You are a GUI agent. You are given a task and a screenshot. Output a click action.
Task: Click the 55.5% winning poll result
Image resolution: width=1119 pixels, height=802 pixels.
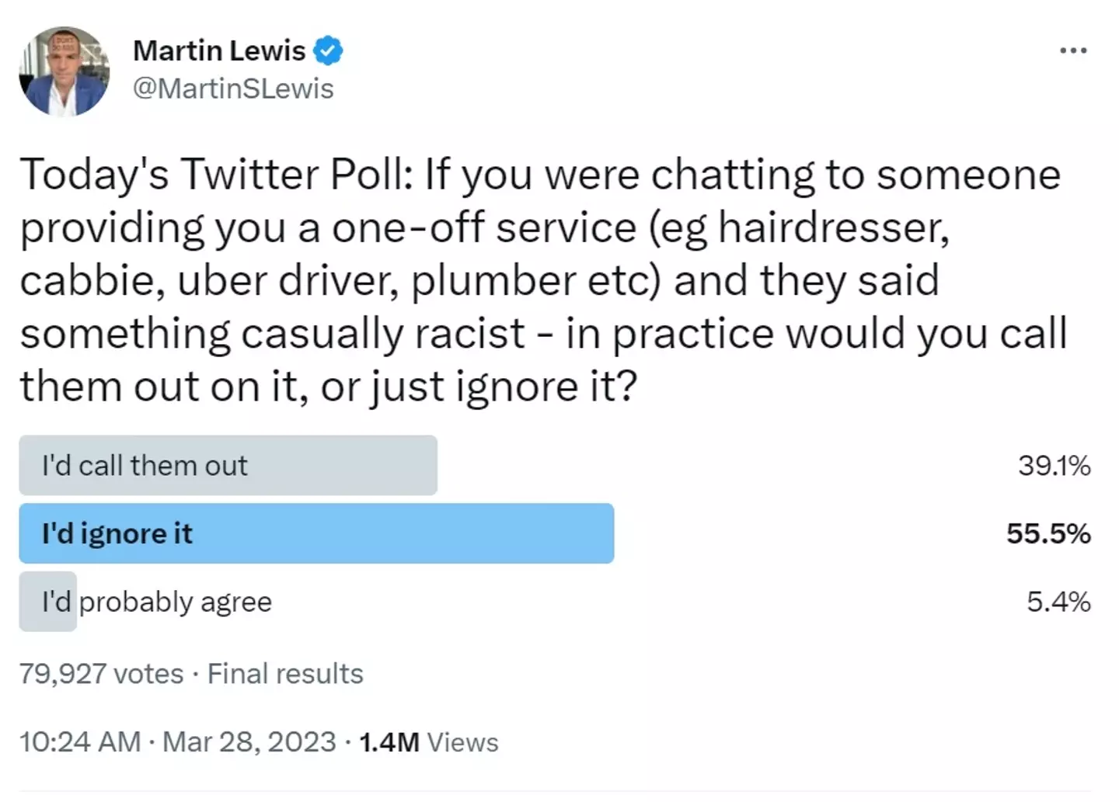(x=1048, y=534)
